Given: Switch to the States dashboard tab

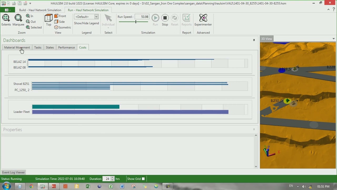Looking at the screenshot, I should (x=50, y=47).
